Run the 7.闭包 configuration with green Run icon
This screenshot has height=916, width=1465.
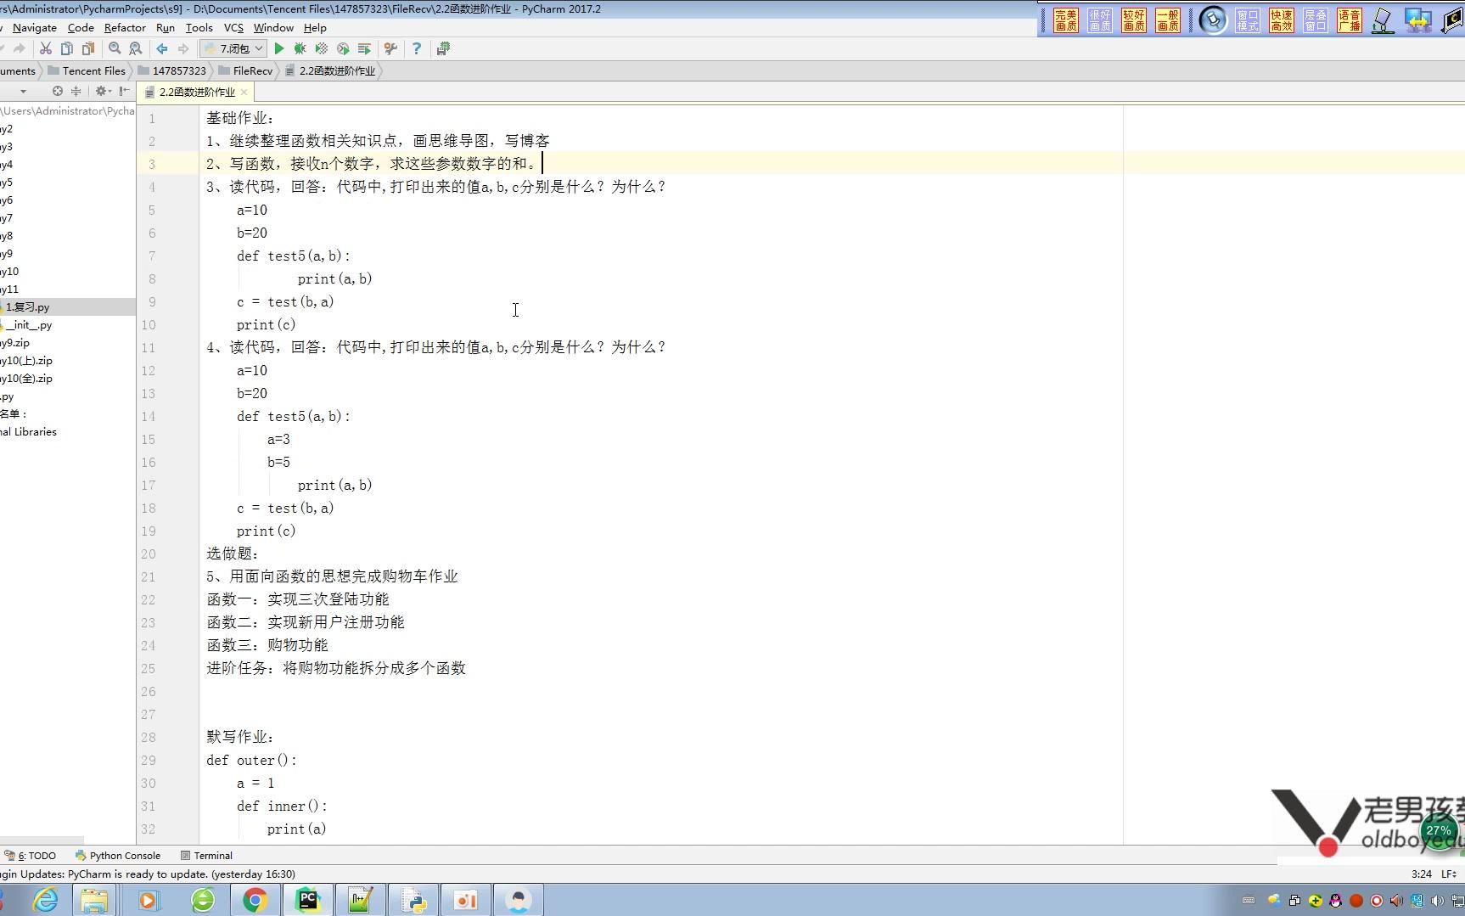click(x=279, y=48)
